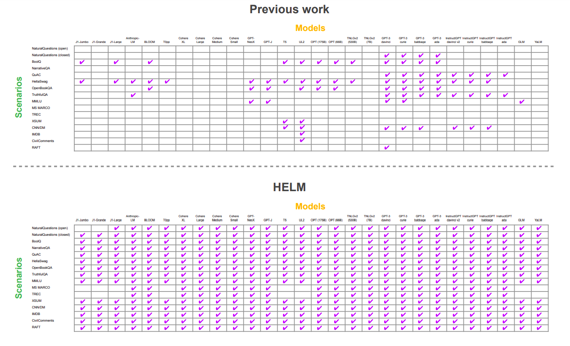Viewport: 570px width, 346px height.
Task: Select RAFT checkmark under GPT-3 davinci, Previous work
Action: coord(387,147)
